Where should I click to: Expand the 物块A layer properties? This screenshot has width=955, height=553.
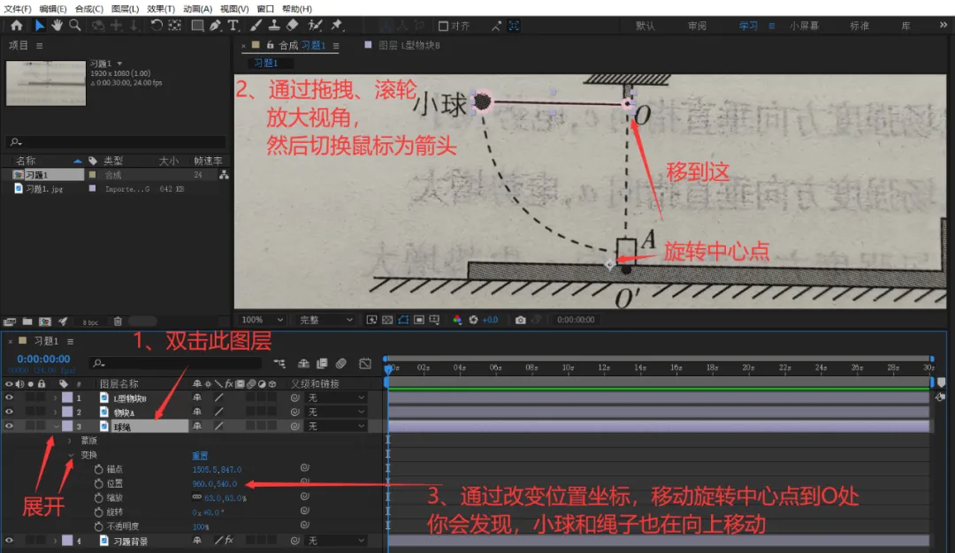coord(56,413)
